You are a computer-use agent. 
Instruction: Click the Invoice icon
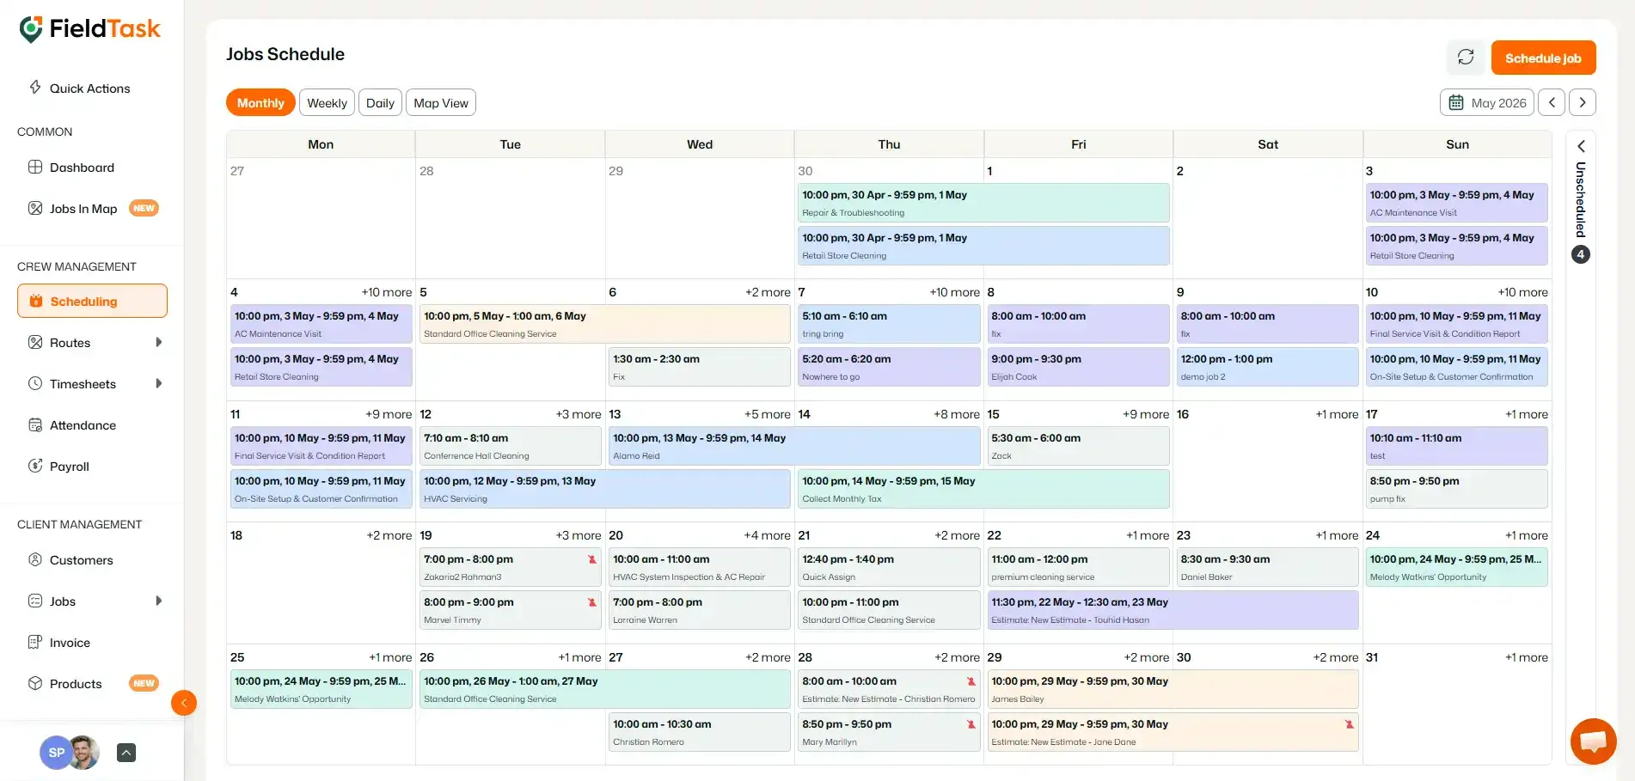35,642
